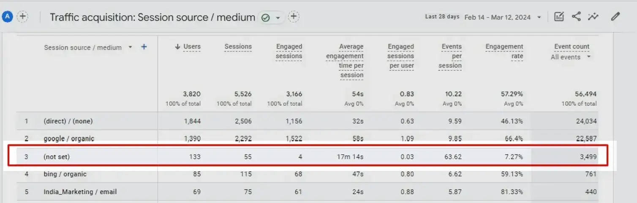
Task: Click the India_Marketing / email row
Action: 308,192
